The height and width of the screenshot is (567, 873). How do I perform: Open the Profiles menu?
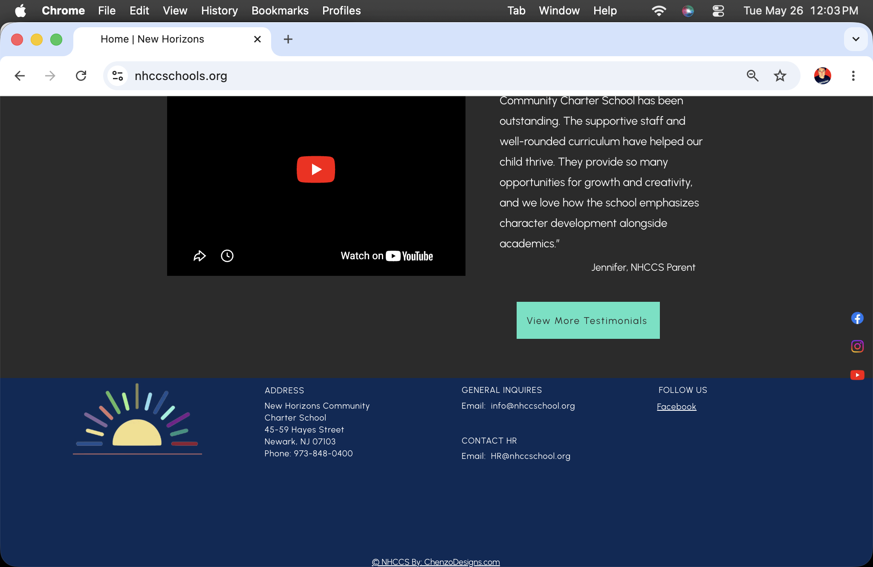[x=341, y=11]
